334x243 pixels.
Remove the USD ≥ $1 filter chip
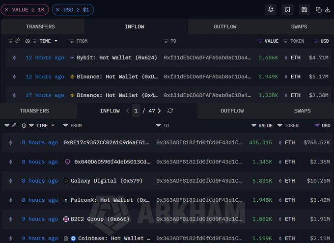point(57,10)
